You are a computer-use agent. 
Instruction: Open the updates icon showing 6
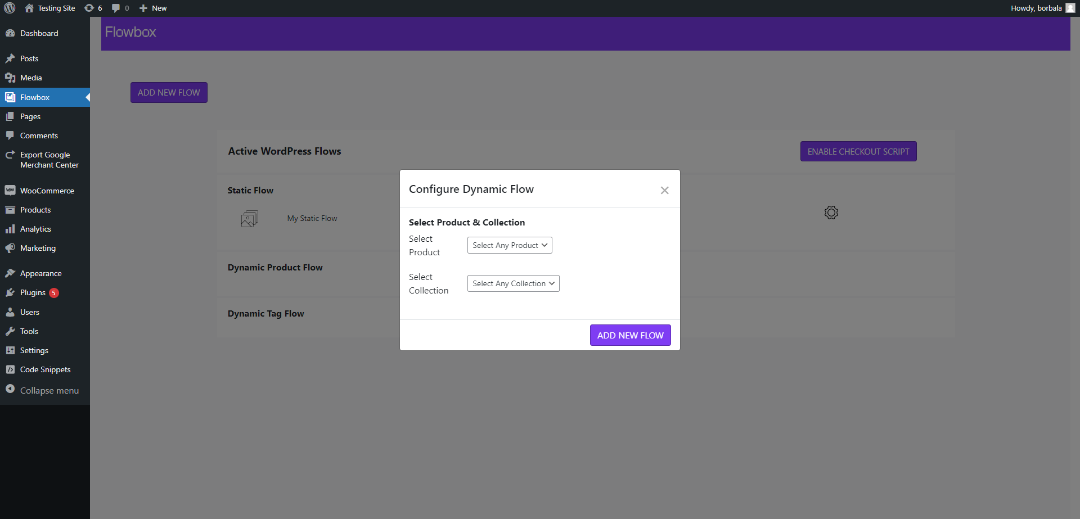click(x=93, y=8)
